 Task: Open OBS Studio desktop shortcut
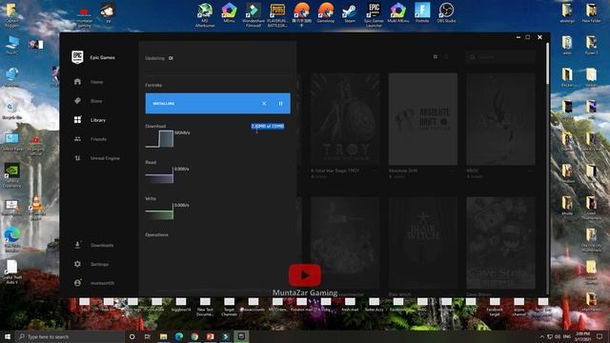(x=446, y=12)
